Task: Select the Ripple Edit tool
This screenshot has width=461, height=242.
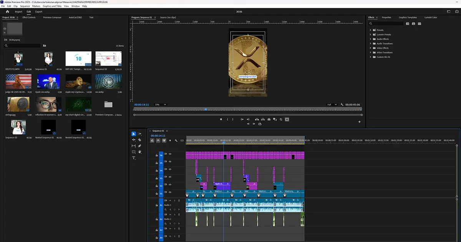Action: (x=134, y=140)
